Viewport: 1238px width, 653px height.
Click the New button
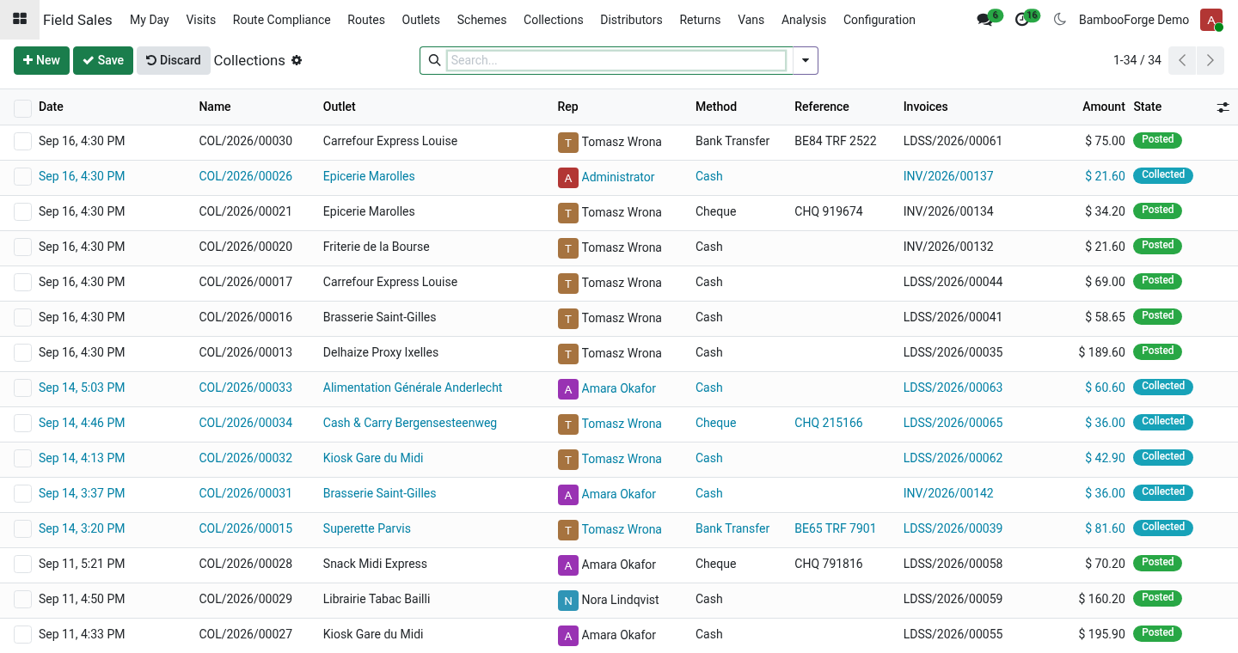tap(41, 60)
